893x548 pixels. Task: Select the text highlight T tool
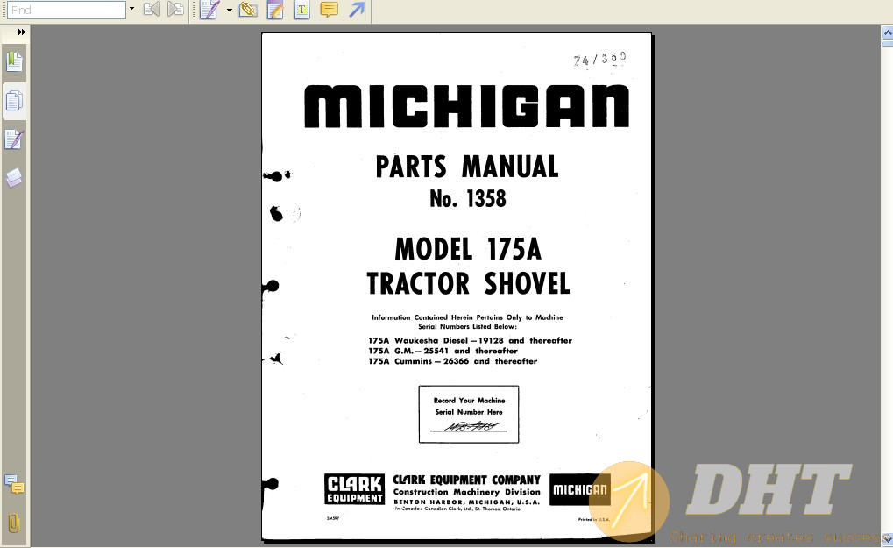tap(301, 10)
